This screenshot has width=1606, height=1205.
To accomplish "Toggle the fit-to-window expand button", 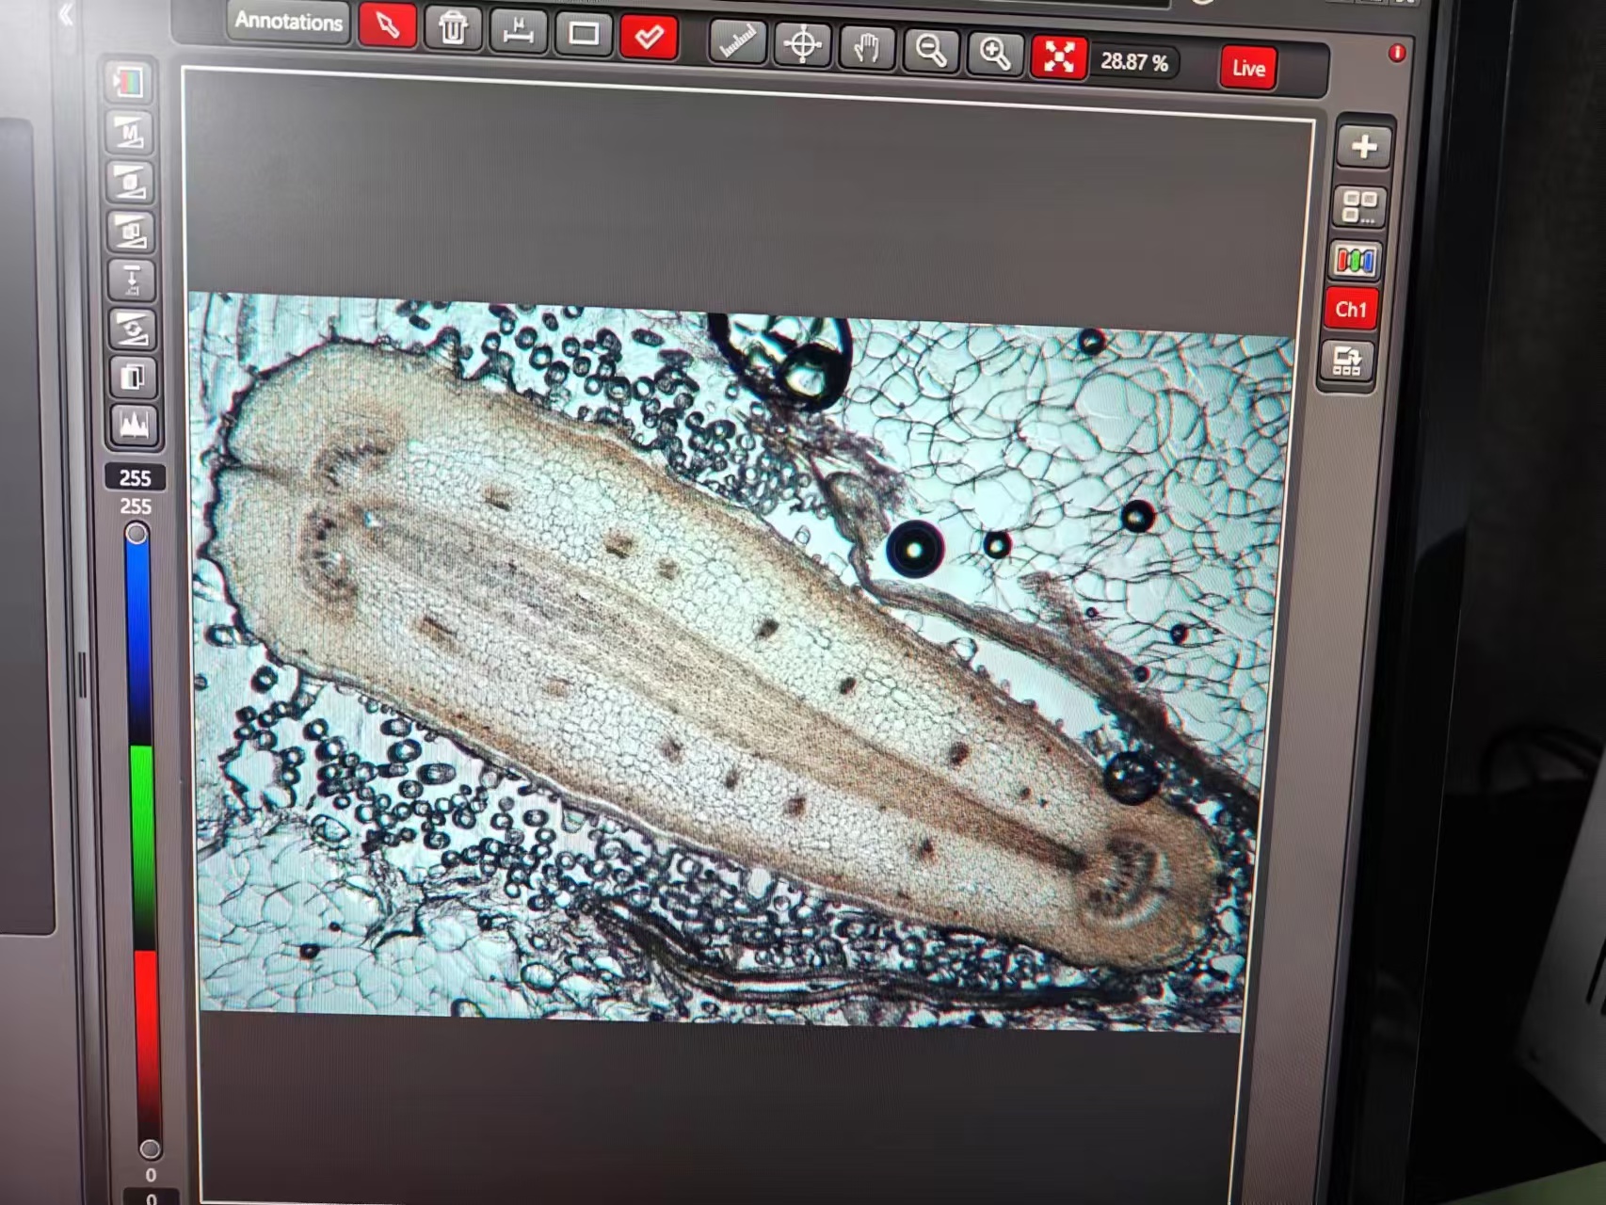I will 1059,58.
